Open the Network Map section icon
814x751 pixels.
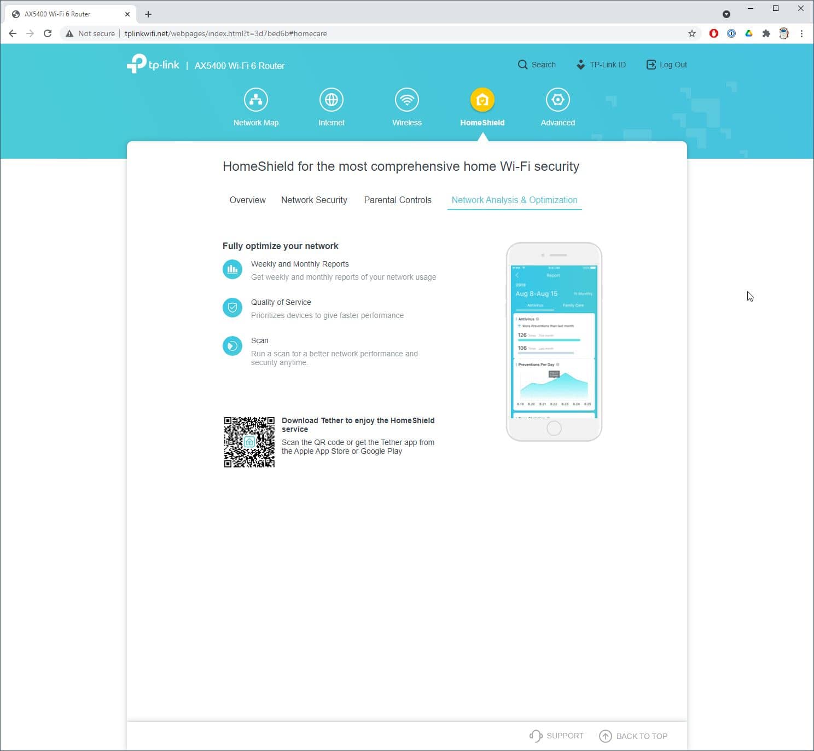click(x=255, y=100)
